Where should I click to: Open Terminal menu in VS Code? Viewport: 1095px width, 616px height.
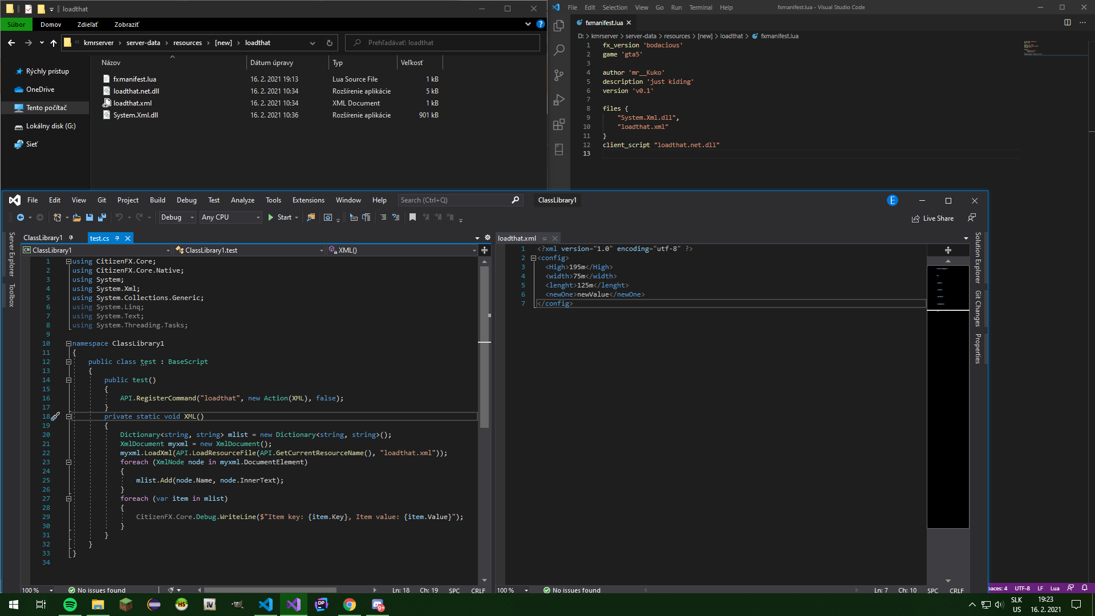(x=700, y=7)
